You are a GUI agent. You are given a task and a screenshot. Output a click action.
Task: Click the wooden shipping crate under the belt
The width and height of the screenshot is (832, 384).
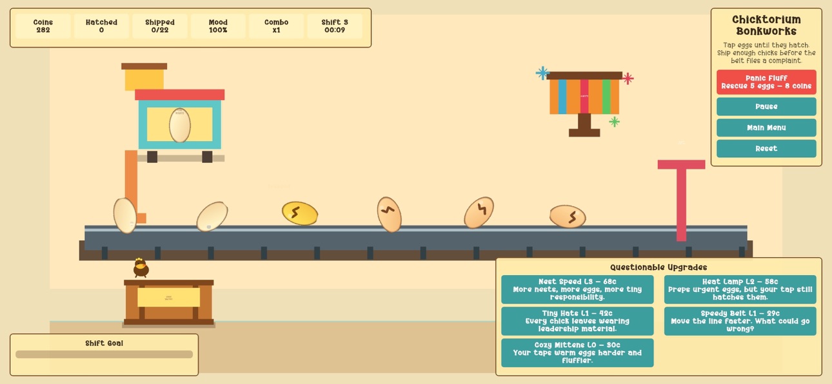click(168, 302)
